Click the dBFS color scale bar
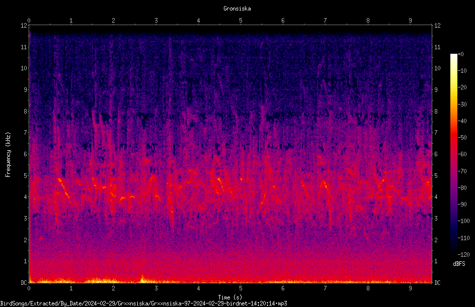Viewport: 475px width, 307px height. (453, 154)
